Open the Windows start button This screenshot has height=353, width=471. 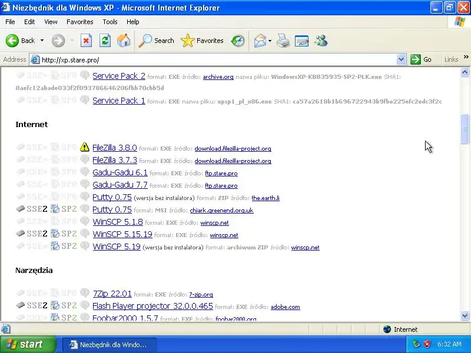[28, 344]
